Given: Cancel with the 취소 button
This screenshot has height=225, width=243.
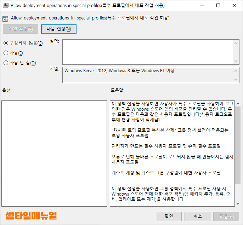Looking at the screenshot, I should pyautogui.click(x=197, y=216).
